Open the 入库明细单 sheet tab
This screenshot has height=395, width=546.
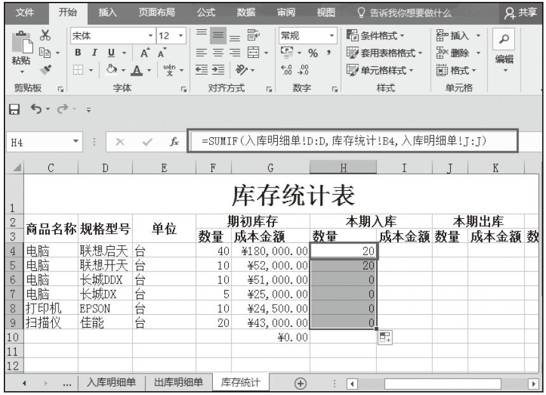click(111, 383)
